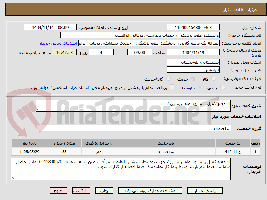Screen dimensions: 267x200
Task: Open مشاهده مدارک پیوستی (2) attachments
Action: click(150, 191)
